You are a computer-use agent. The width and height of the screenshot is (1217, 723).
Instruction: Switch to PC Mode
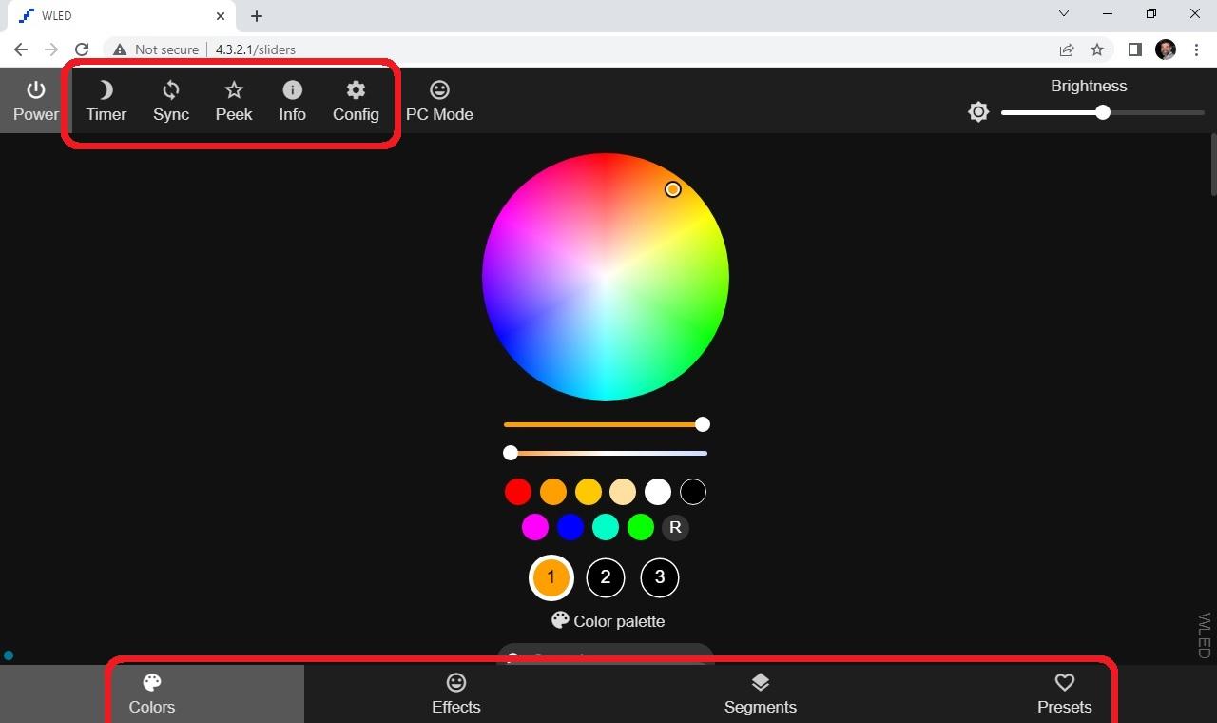pyautogui.click(x=439, y=101)
